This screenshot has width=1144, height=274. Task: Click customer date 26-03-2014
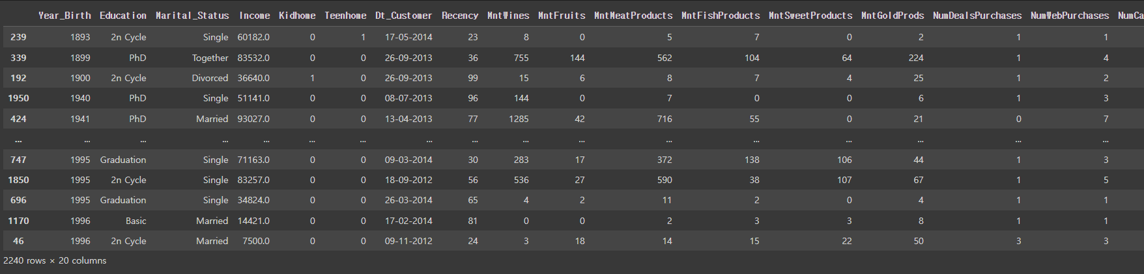[408, 200]
